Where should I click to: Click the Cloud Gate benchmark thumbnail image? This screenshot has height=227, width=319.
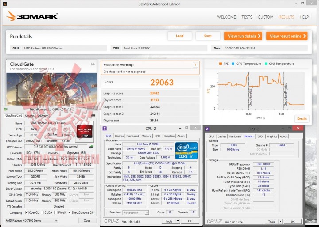click(x=52, y=89)
